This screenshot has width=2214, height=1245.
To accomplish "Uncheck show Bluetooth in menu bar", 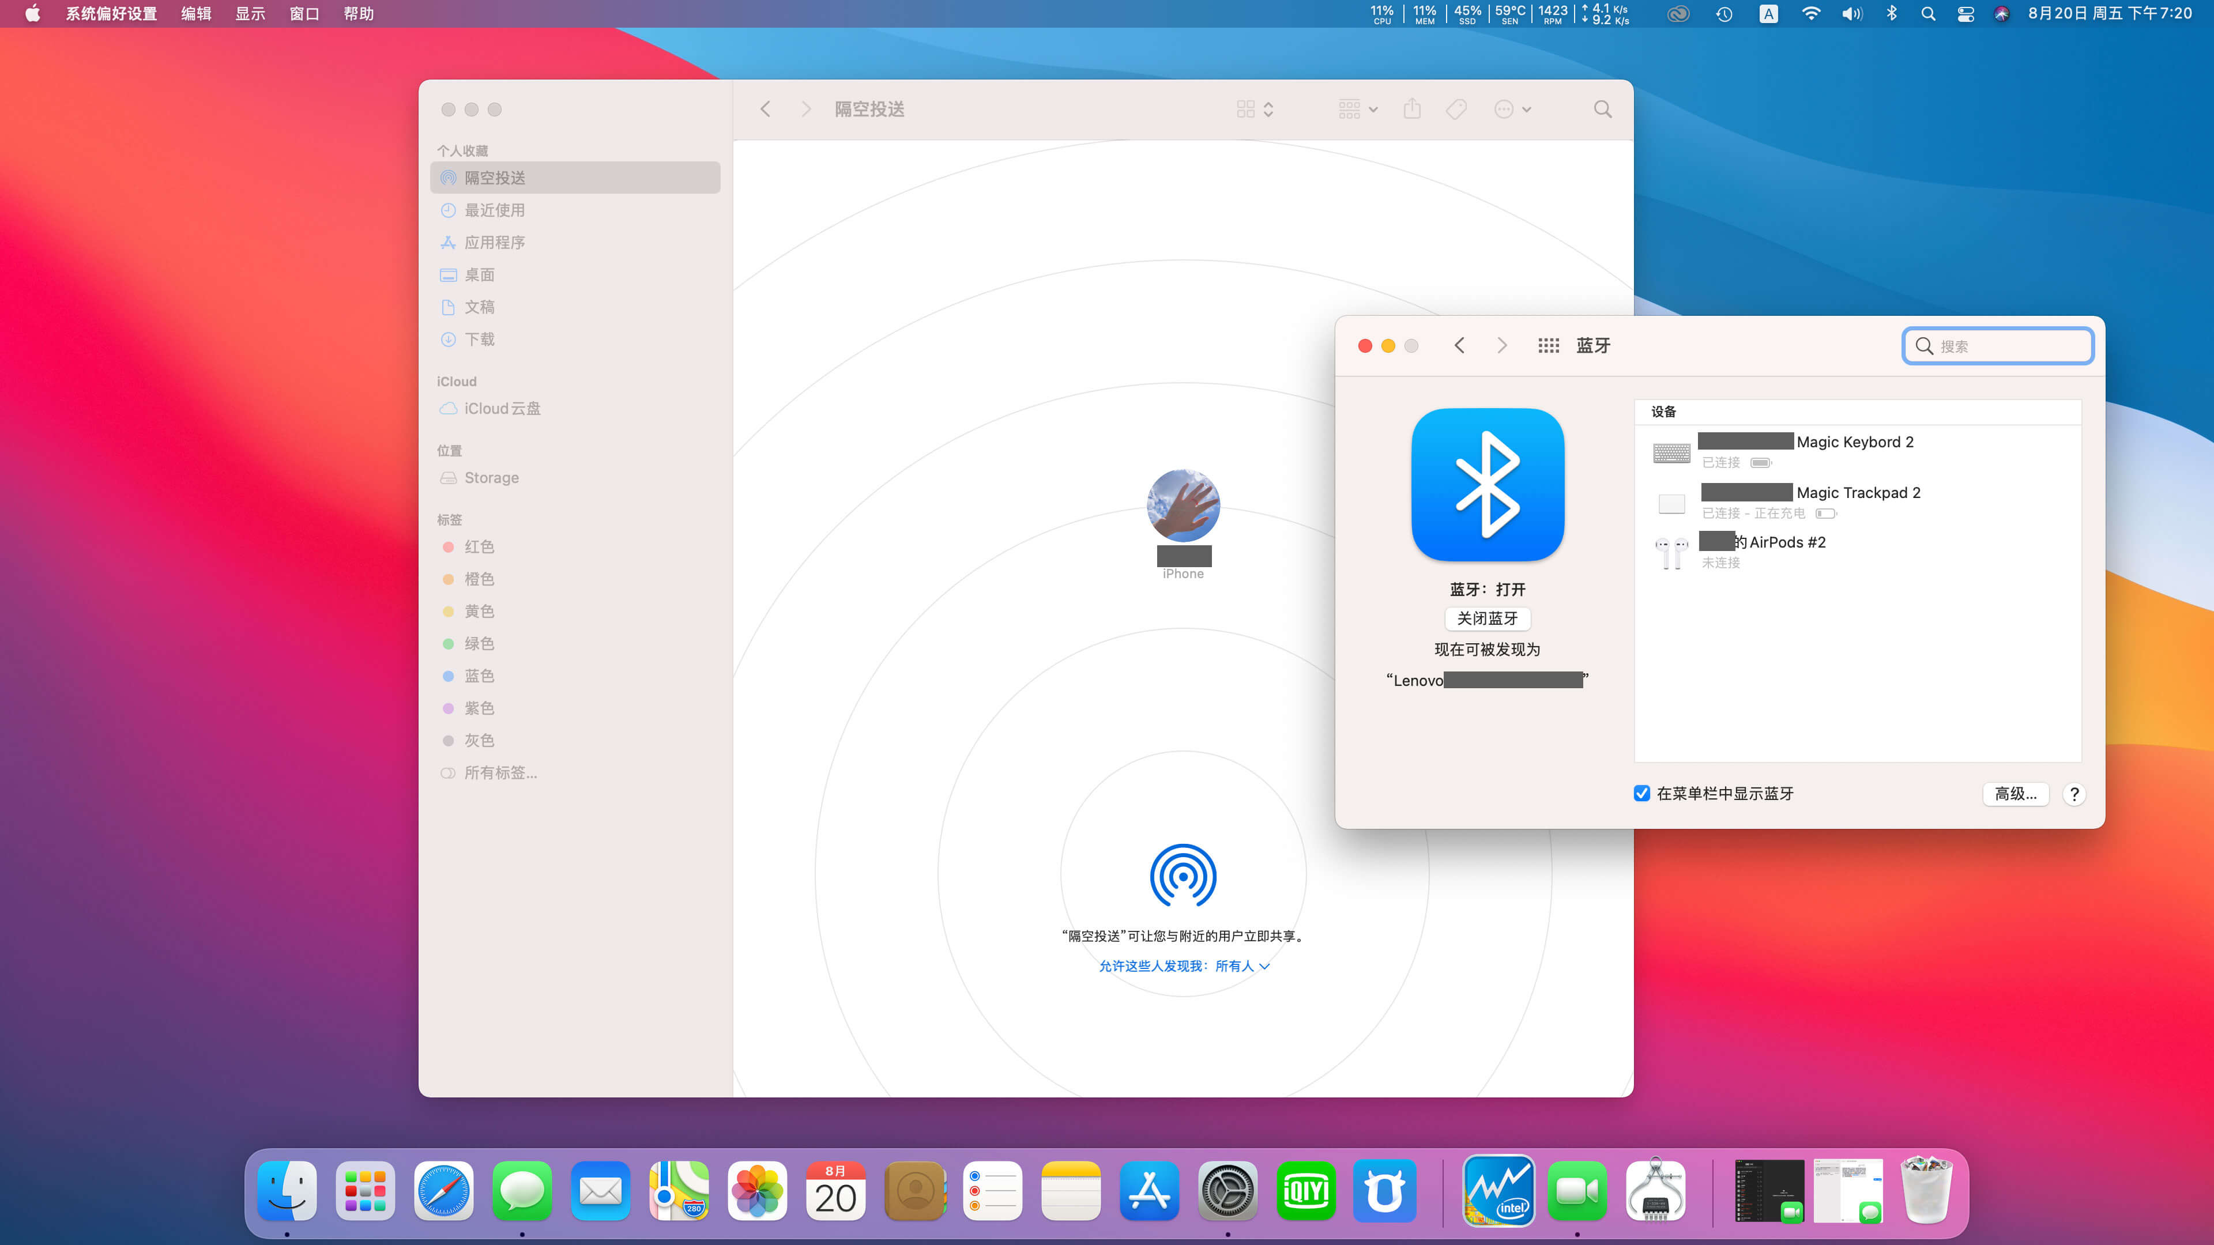I will pos(1641,793).
